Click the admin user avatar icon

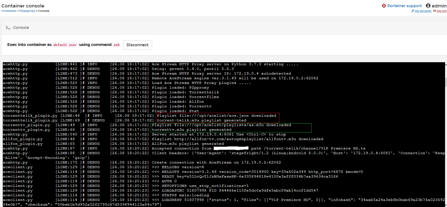pyautogui.click(x=428, y=6)
